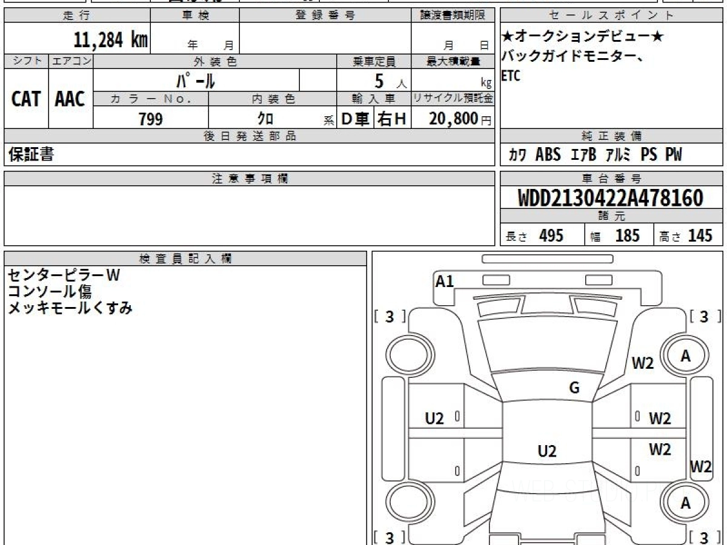Click the エアコン header cell
The image size is (727, 545).
[71, 61]
